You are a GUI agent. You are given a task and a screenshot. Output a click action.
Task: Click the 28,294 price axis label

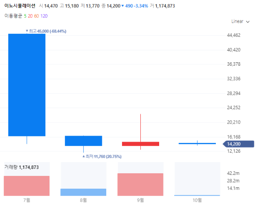[x=234, y=93]
